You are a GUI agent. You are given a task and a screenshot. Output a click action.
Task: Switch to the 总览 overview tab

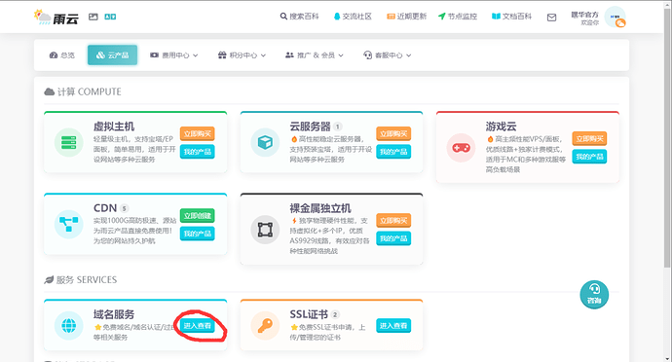pos(62,55)
